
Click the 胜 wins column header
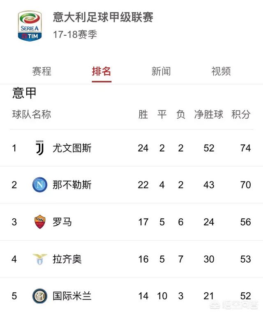[x=143, y=115]
